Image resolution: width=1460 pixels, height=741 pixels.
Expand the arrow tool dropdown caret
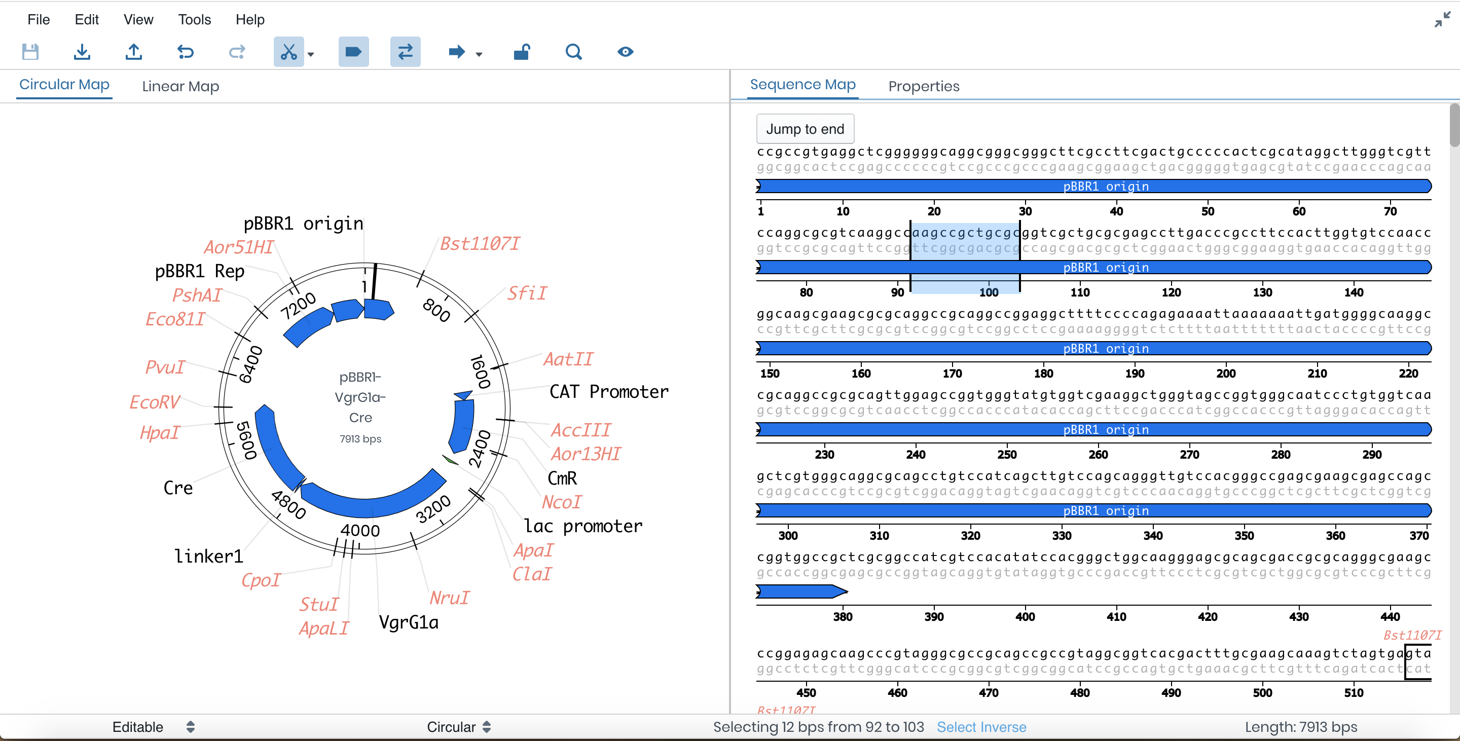tap(479, 54)
